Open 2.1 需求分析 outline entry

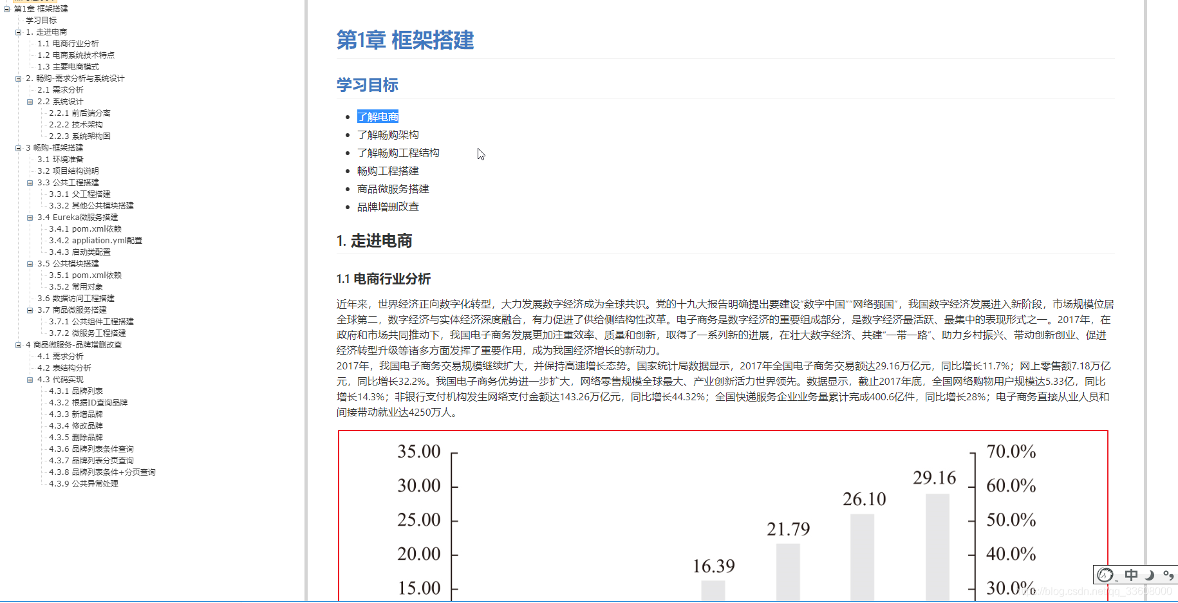tap(61, 90)
